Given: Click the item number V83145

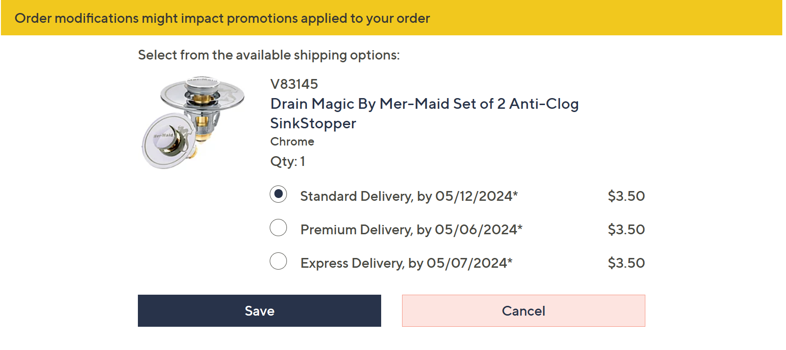Looking at the screenshot, I should [294, 84].
